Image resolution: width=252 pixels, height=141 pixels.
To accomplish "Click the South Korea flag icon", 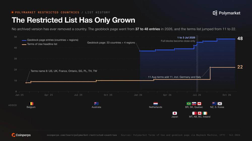I will tap(220, 104).
